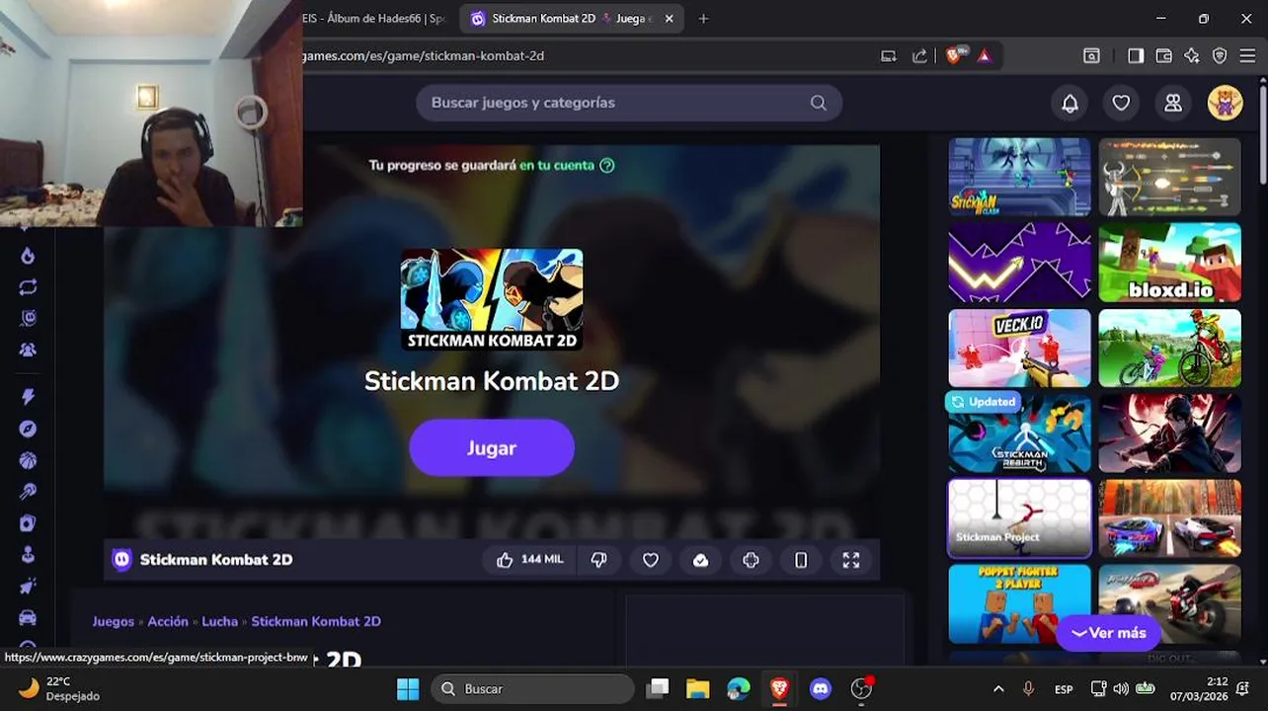Open the Windows Start menu

coord(408,689)
